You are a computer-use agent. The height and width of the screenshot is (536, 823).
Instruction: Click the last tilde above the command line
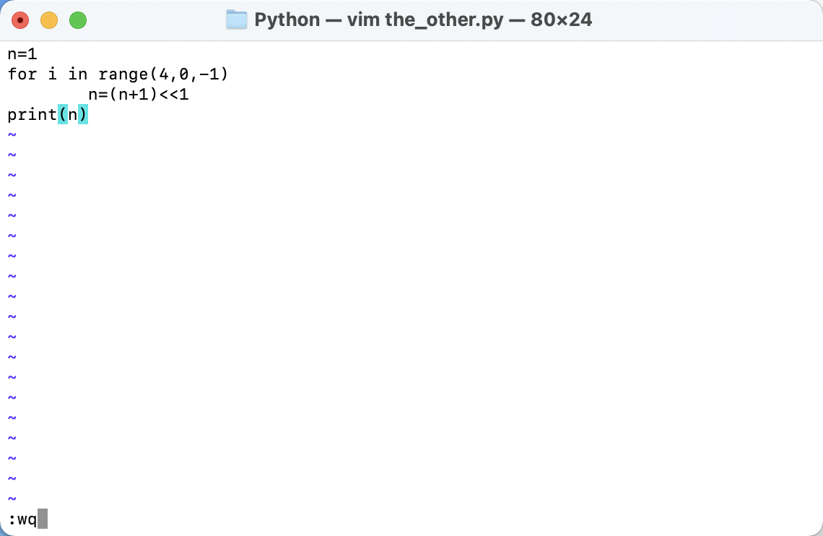coord(12,498)
